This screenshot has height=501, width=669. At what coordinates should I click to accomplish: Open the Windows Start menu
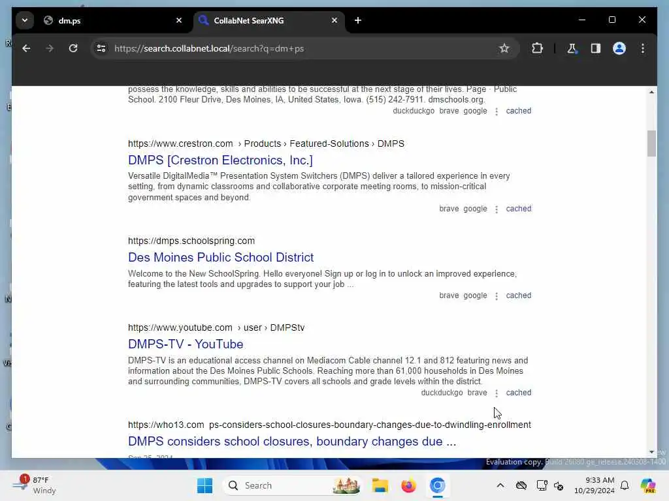coord(204,485)
